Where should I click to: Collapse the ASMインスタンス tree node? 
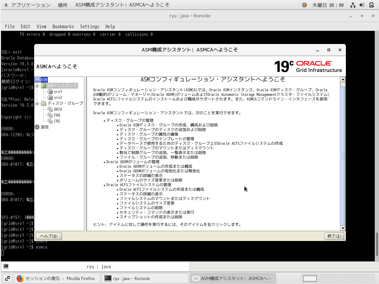coord(37,86)
